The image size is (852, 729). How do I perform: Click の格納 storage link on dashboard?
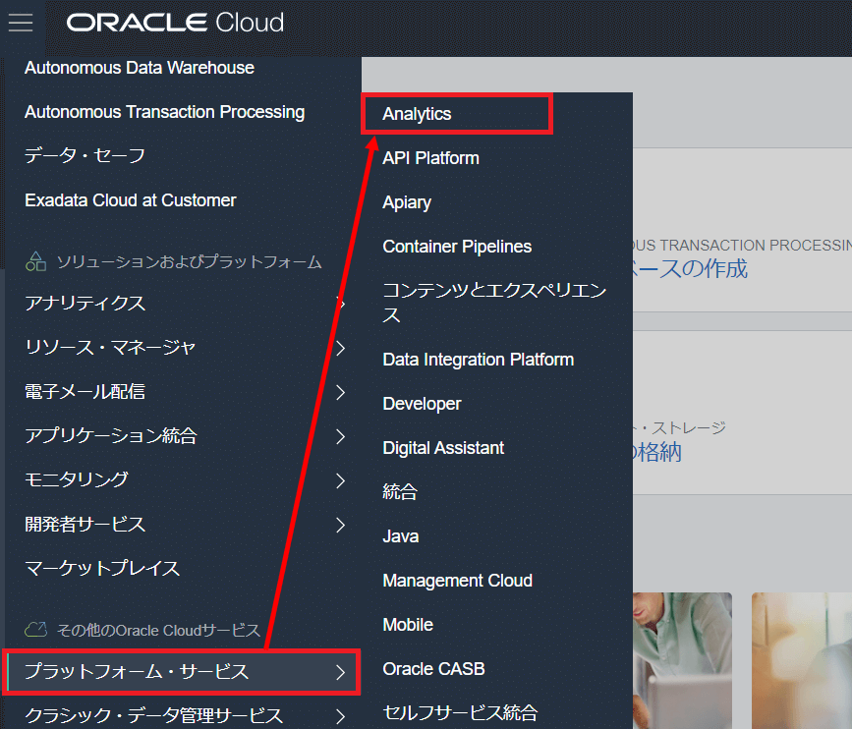pyautogui.click(x=657, y=452)
